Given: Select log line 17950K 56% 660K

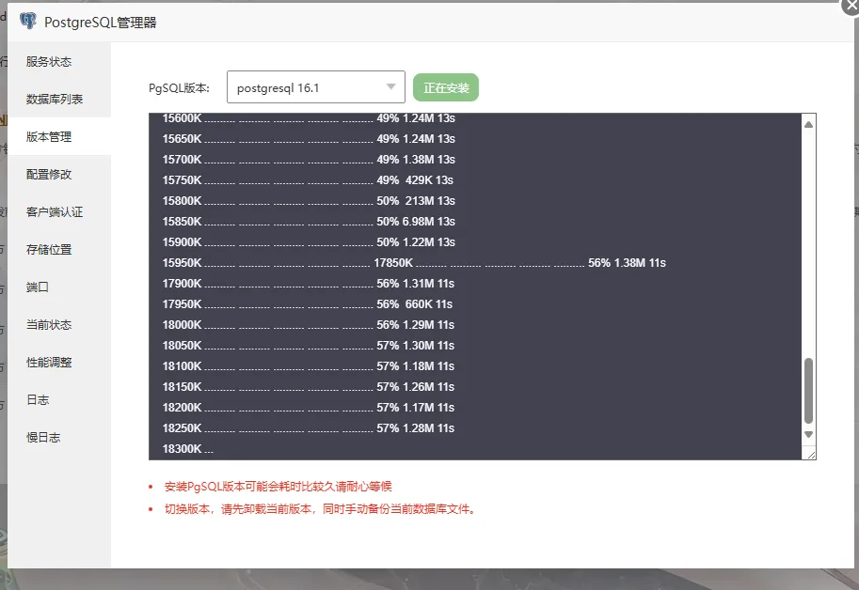Looking at the screenshot, I should point(308,304).
